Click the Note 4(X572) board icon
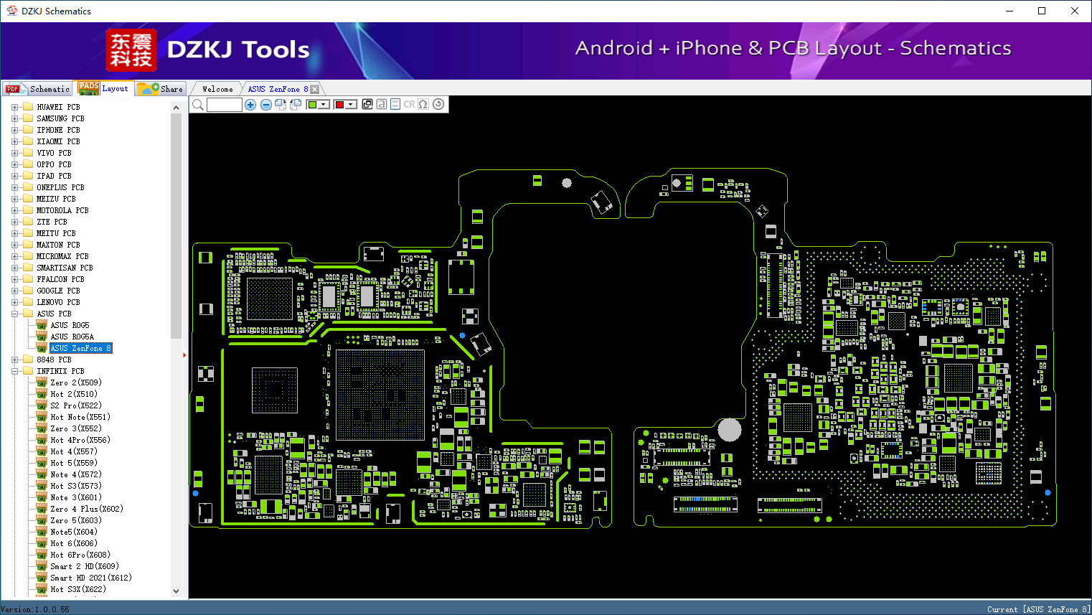The image size is (1092, 615). click(x=42, y=474)
